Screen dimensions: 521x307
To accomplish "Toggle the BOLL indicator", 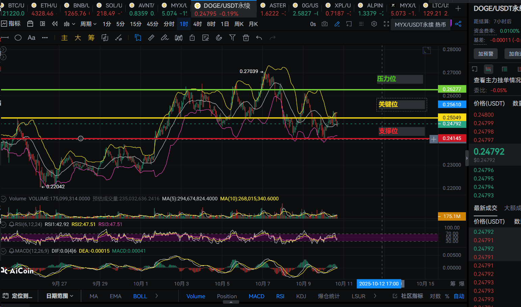I will [x=140, y=296].
